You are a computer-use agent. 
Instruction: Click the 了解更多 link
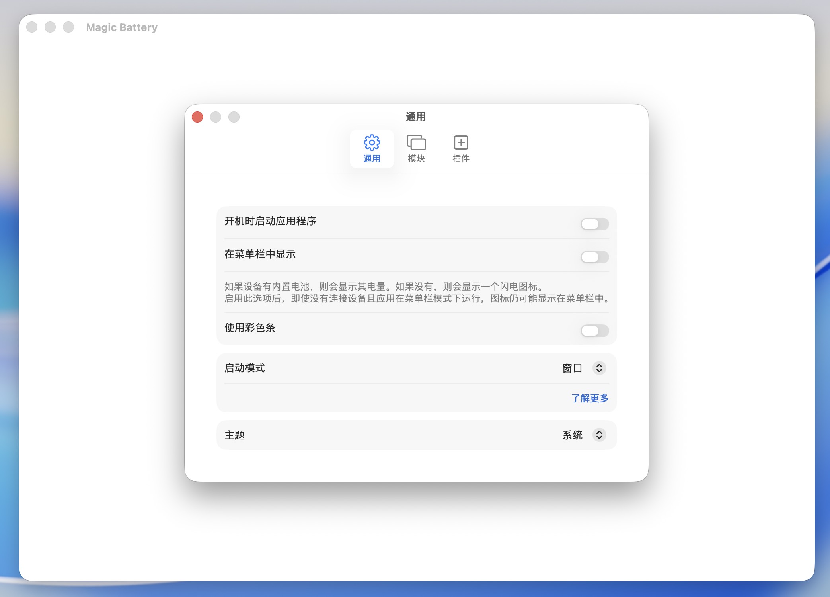click(590, 398)
